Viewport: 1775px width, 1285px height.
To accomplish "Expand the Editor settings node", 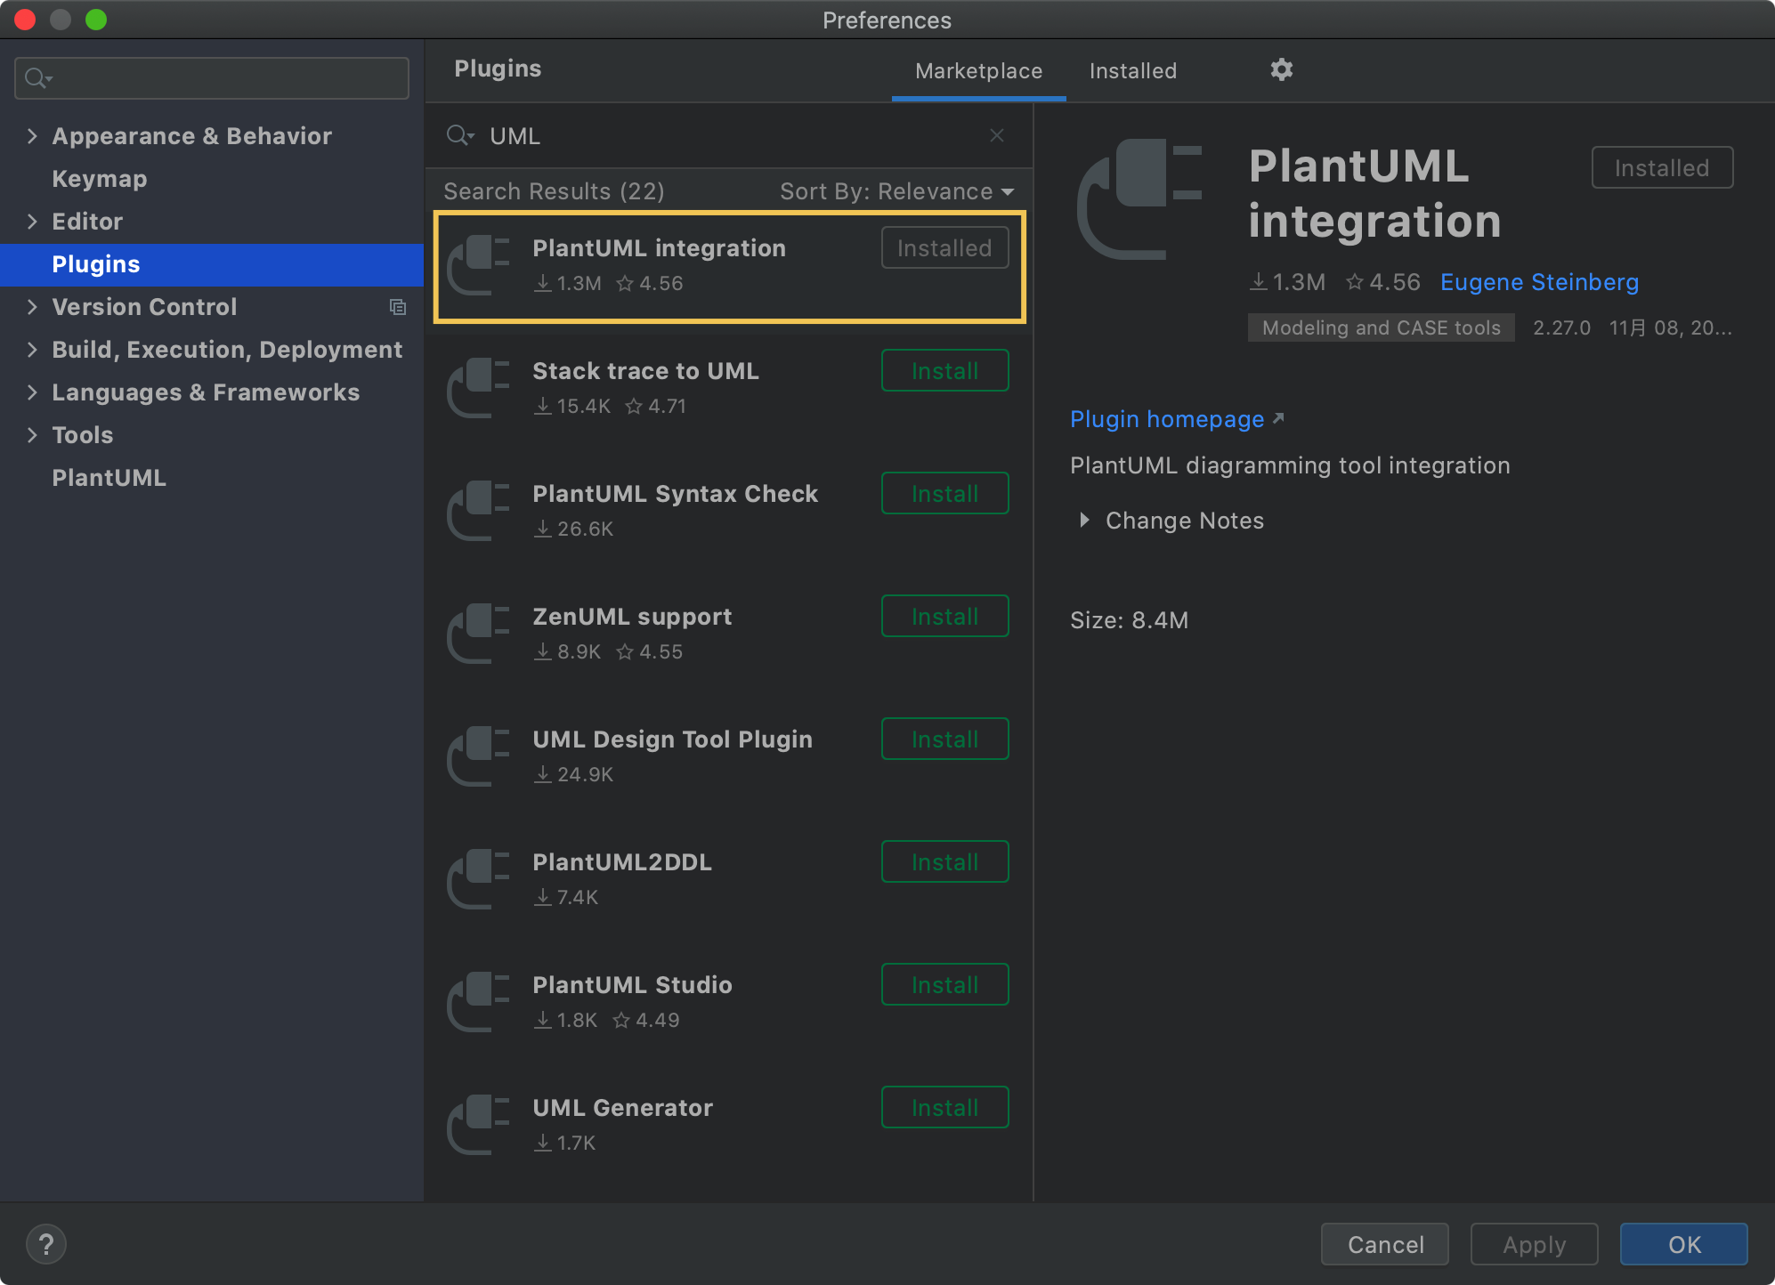I will tap(32, 222).
